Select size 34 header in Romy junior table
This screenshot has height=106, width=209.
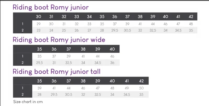pos(89,17)
